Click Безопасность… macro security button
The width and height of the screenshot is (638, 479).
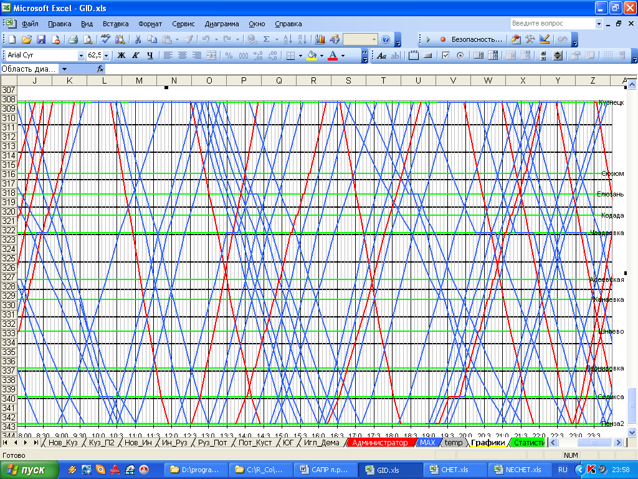[x=477, y=39]
